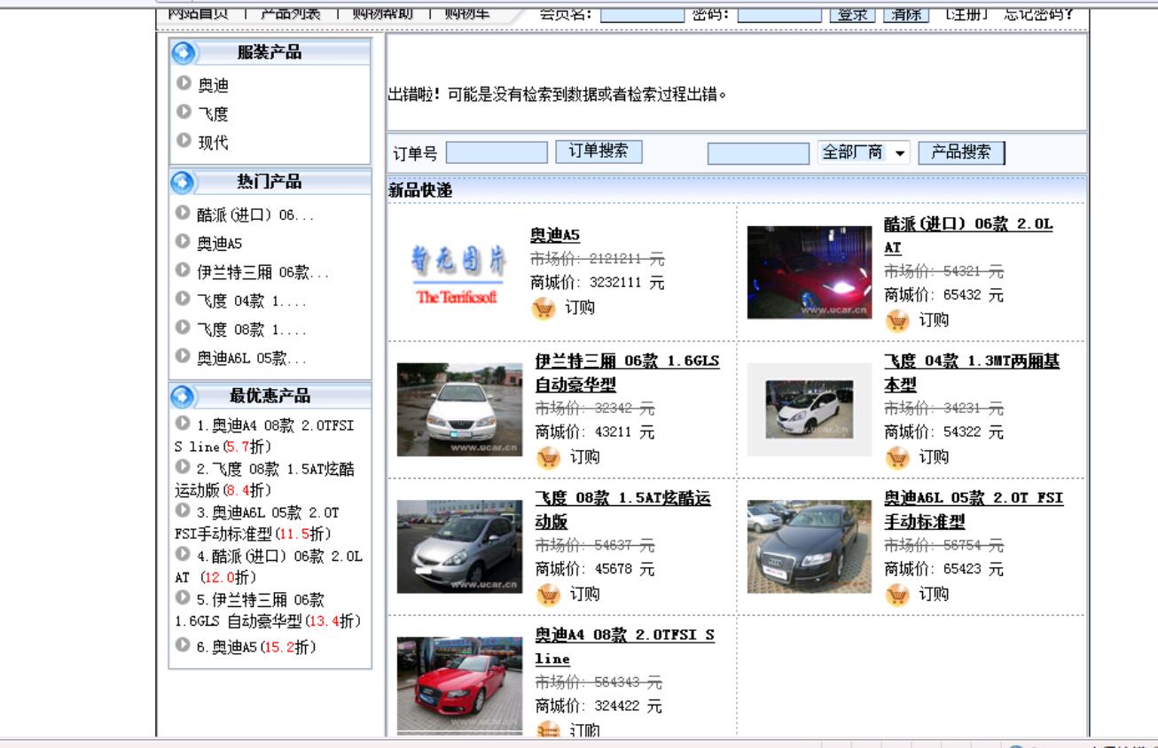
Task: Click the bullet icon before 3.奥迪A6L 05款 discount item
Action: pyautogui.click(x=183, y=510)
